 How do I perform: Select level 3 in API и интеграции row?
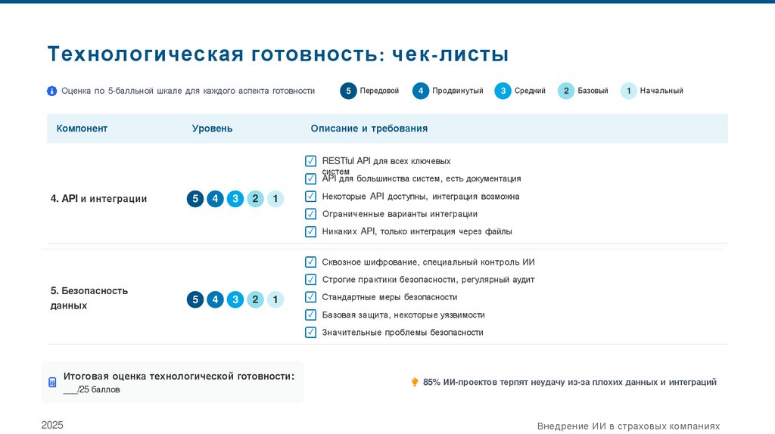coord(235,199)
